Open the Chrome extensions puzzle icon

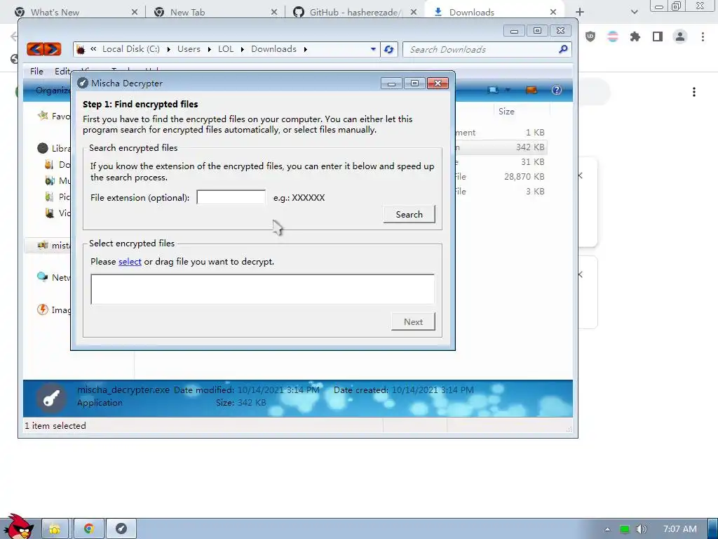635,36
